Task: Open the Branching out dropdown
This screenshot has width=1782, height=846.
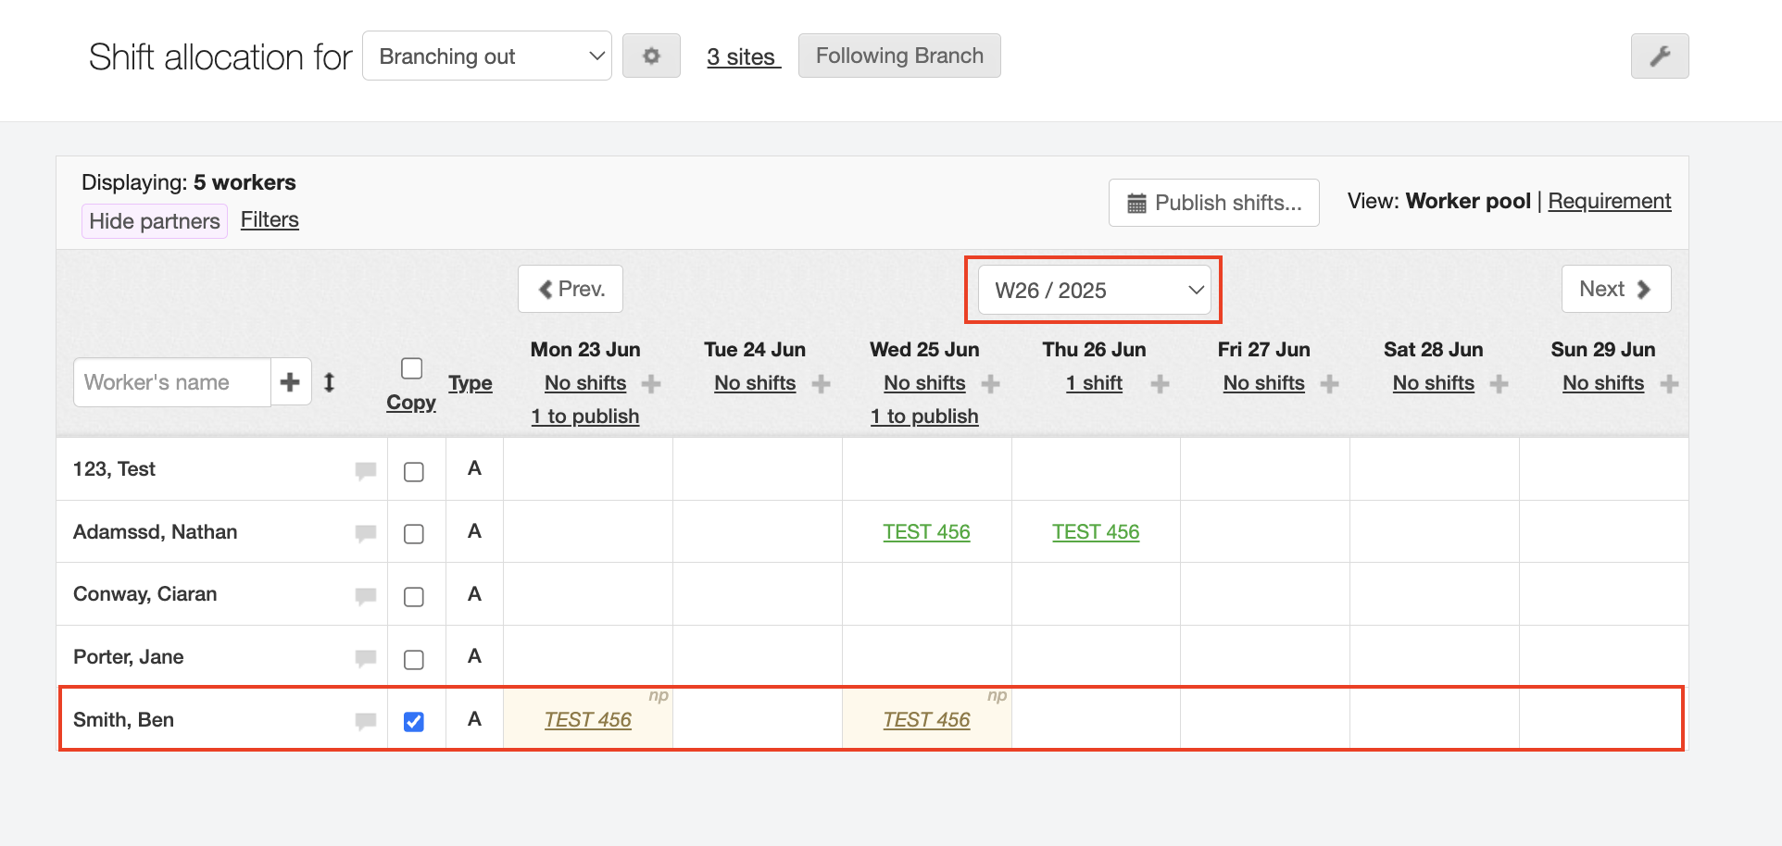Action: click(487, 56)
